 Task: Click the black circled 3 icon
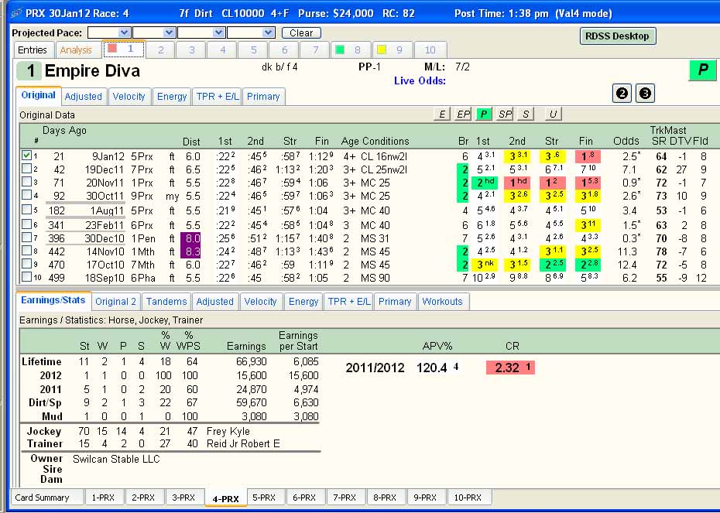point(645,94)
